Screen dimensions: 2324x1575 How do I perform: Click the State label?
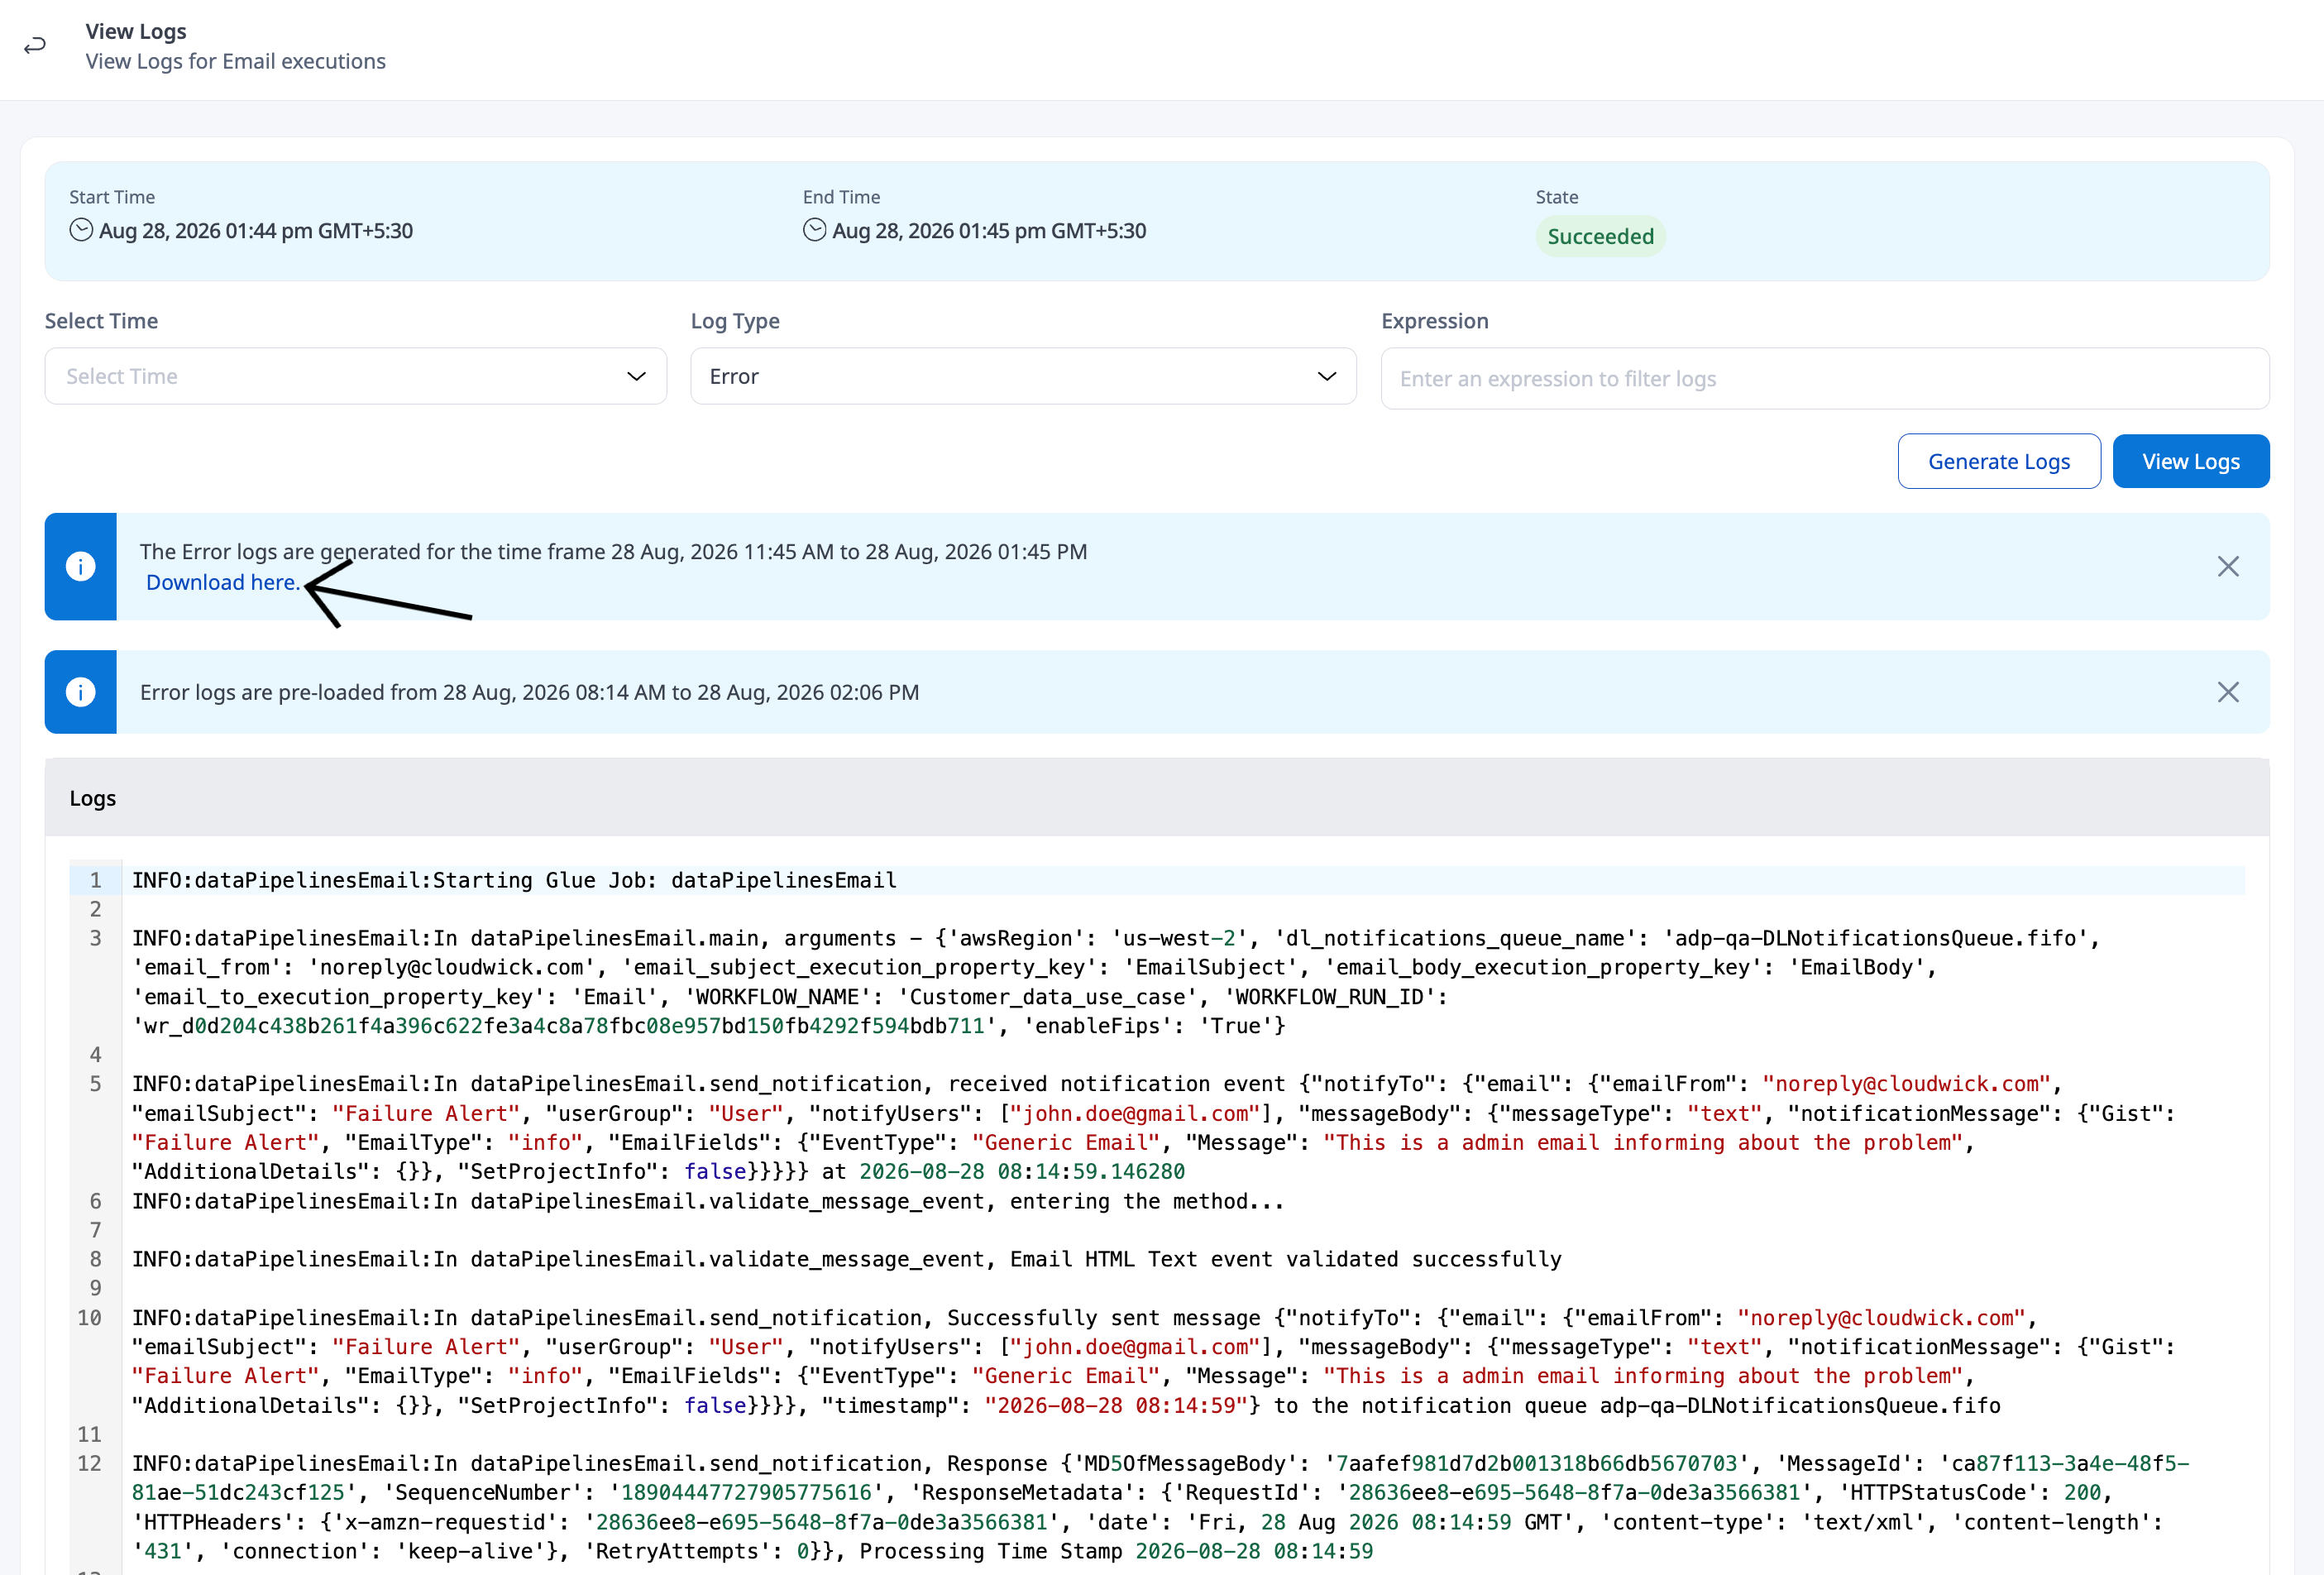1557,197
